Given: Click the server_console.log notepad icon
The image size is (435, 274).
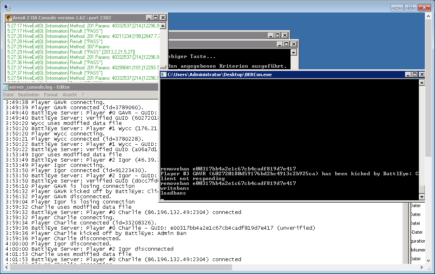Looking at the screenshot, I should [6, 87].
